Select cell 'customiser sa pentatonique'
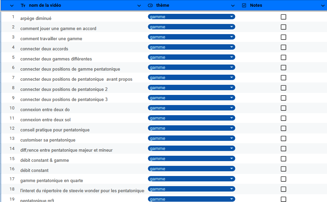This screenshot has width=327, height=202. pyautogui.click(x=48, y=140)
